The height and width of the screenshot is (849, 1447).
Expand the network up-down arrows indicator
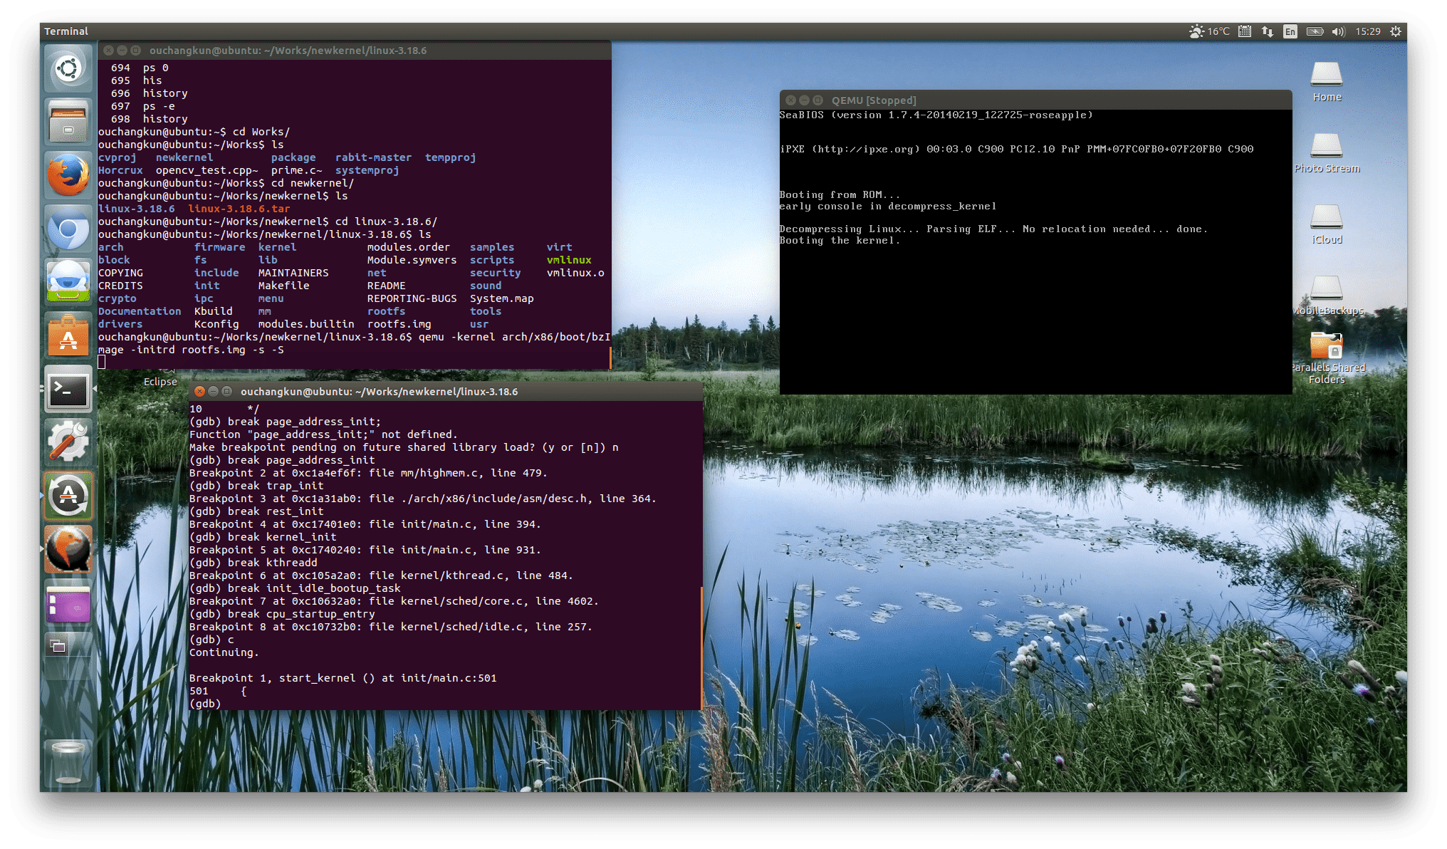[1267, 31]
